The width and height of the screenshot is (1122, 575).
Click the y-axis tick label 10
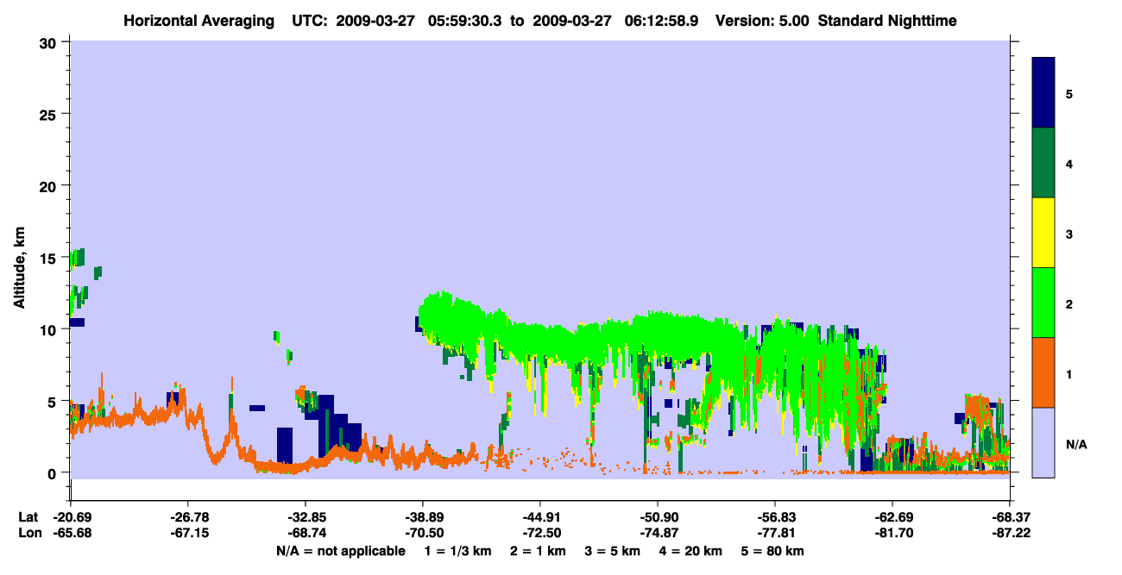pyautogui.click(x=50, y=329)
